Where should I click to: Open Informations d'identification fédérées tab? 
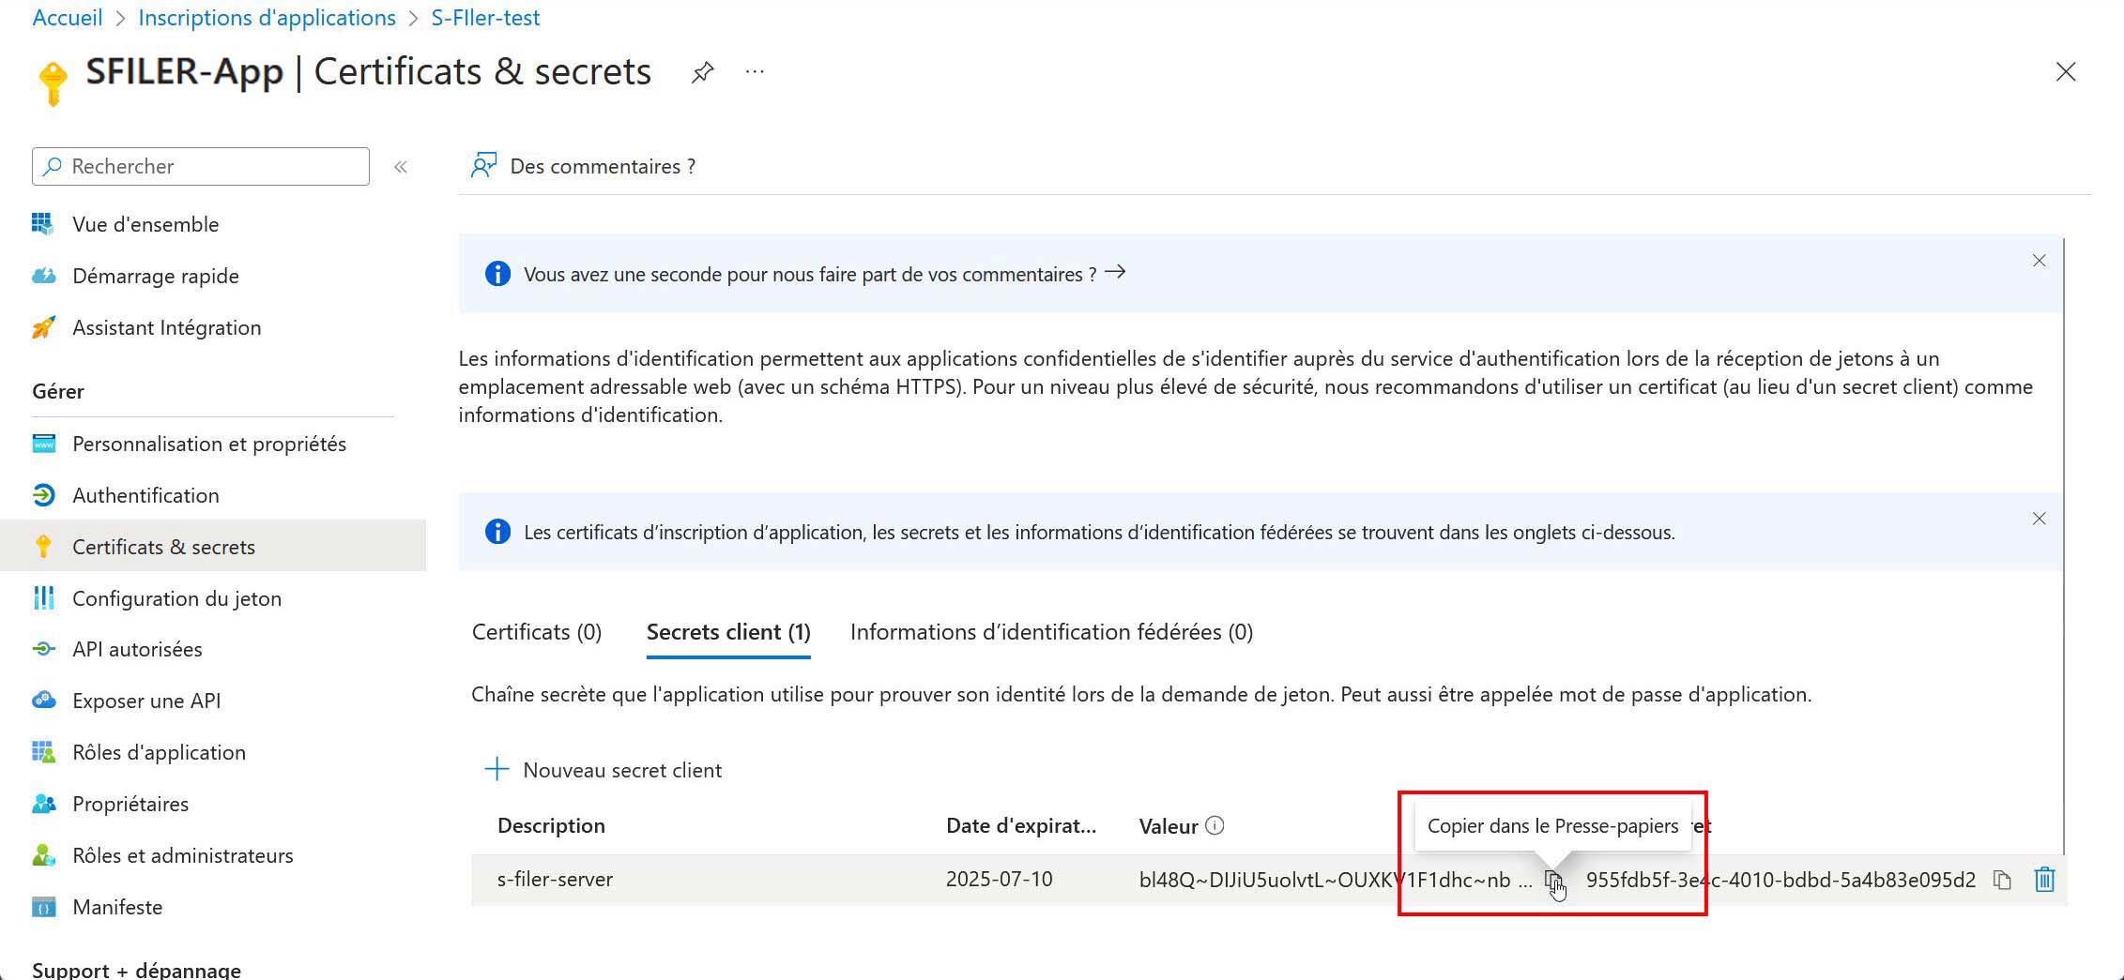click(1051, 632)
